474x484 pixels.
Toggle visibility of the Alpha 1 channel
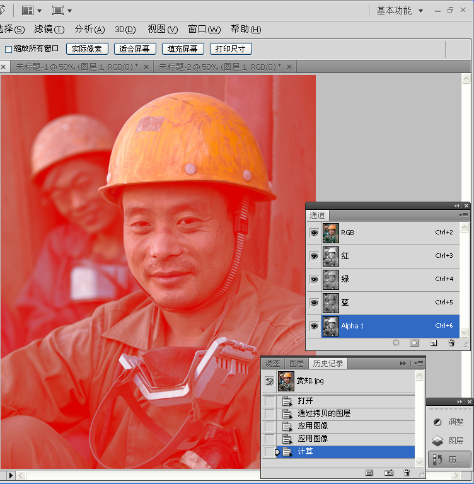click(315, 326)
